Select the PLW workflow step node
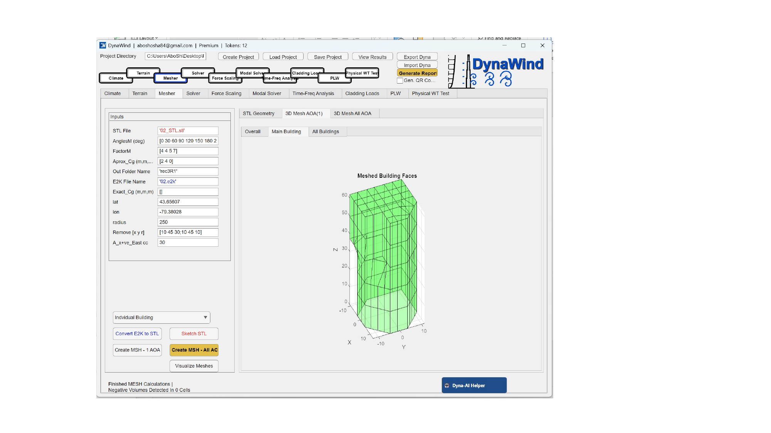Screen dimensions: 771x433 point(334,78)
